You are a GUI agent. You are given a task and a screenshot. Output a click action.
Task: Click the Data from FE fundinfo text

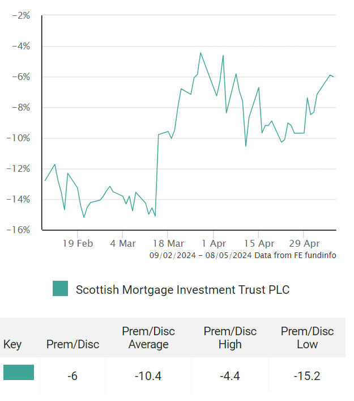(x=295, y=255)
